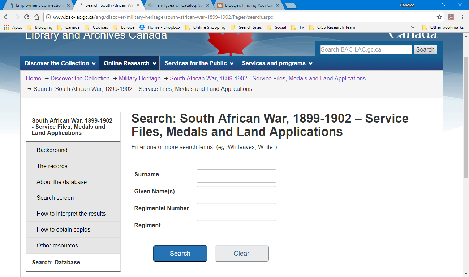The width and height of the screenshot is (469, 277).
Task: Go to browser home page icon
Action: [x=36, y=17]
